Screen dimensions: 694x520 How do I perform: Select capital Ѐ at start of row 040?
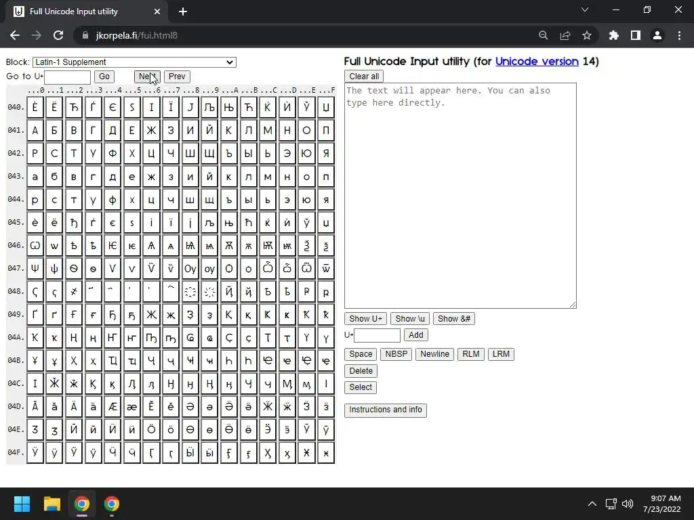pyautogui.click(x=35, y=108)
